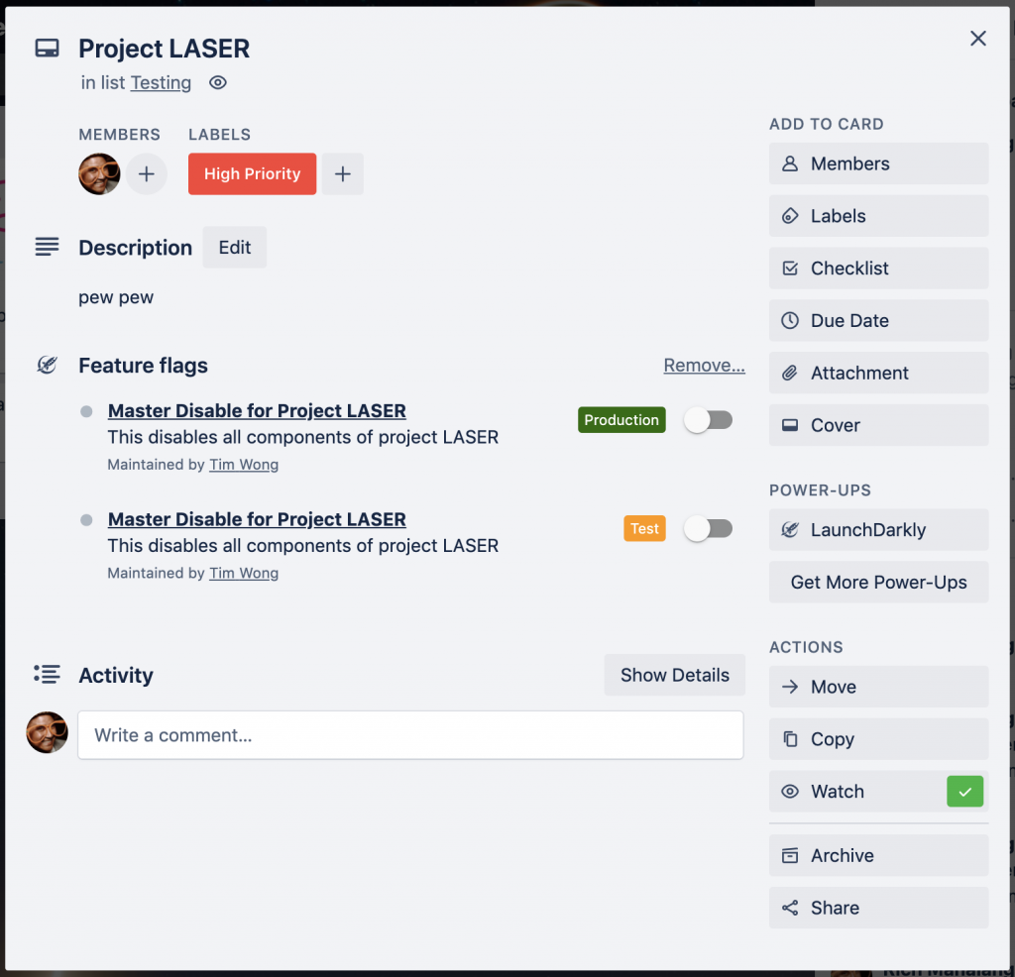The width and height of the screenshot is (1015, 977).
Task: Toggle the Test feature flag switch
Action: pyautogui.click(x=708, y=528)
